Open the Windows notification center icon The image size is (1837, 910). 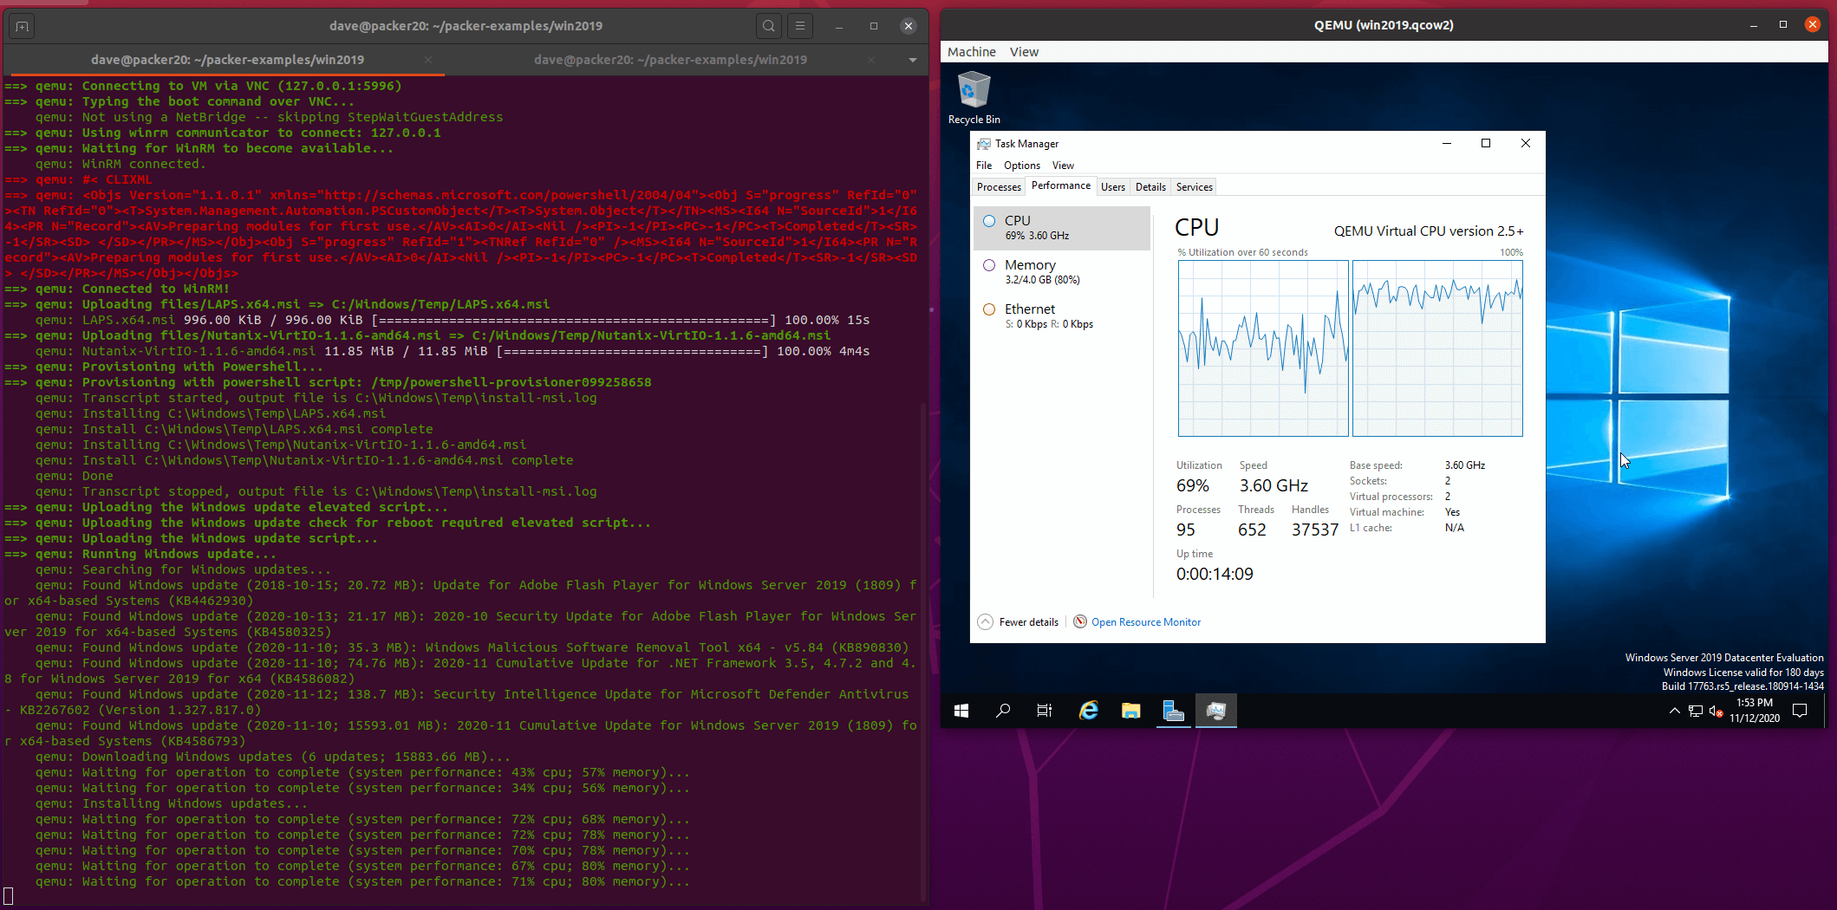click(x=1800, y=711)
